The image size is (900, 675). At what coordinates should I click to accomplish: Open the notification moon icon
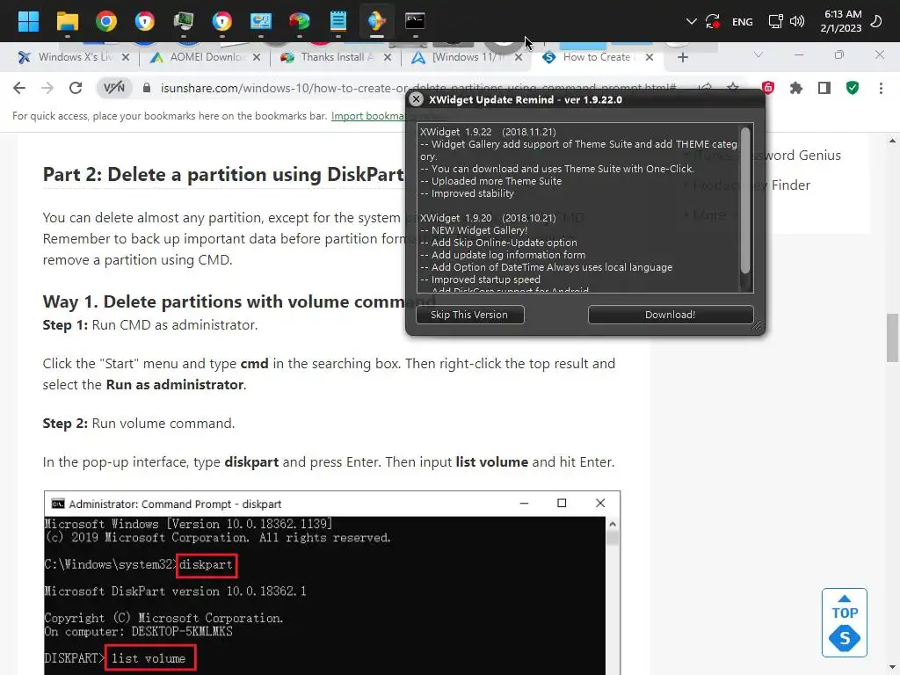[x=876, y=22]
